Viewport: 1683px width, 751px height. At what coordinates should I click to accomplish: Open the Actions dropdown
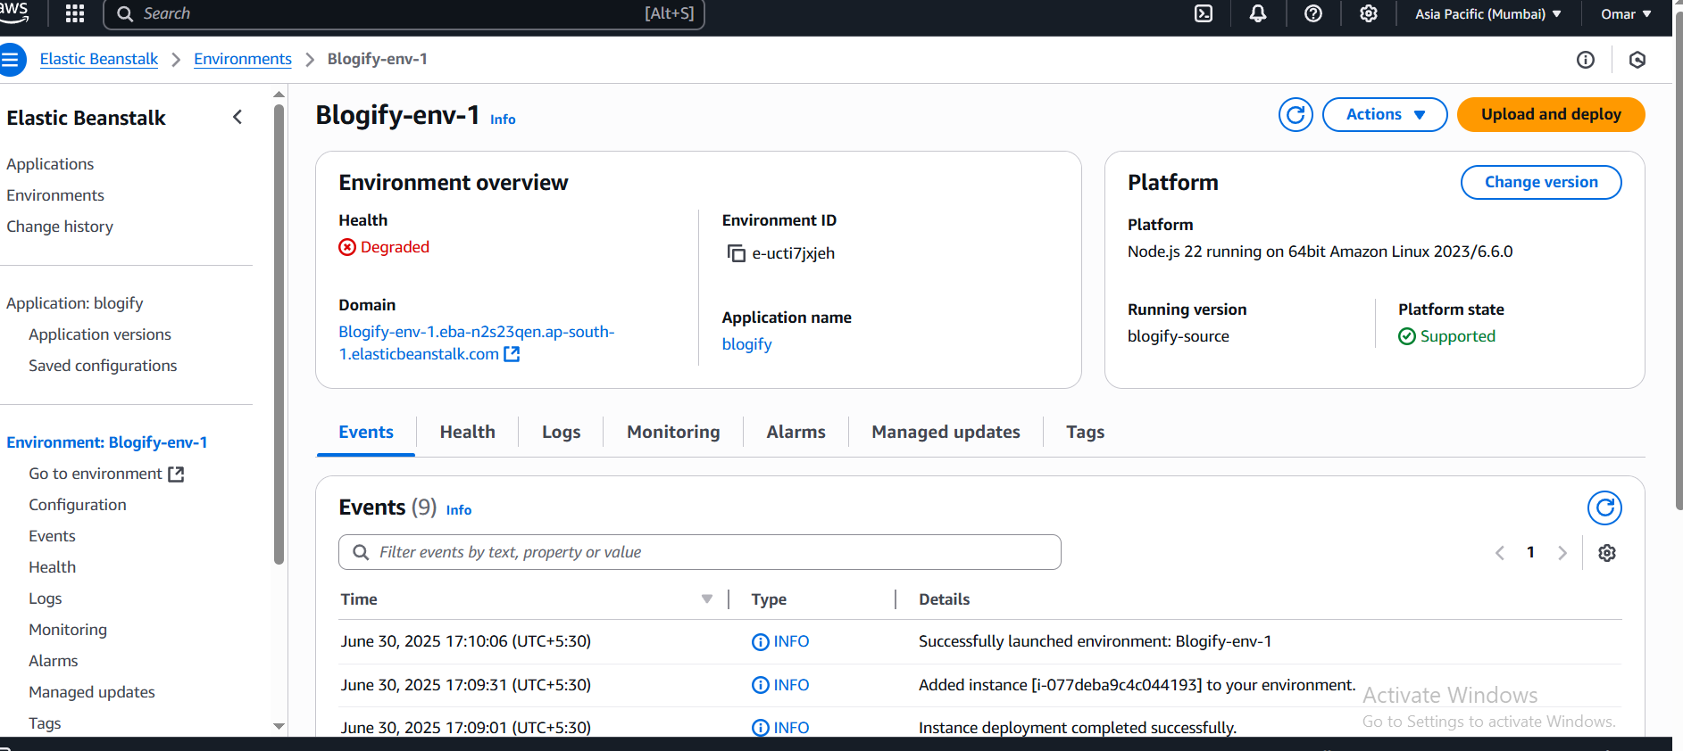point(1385,114)
